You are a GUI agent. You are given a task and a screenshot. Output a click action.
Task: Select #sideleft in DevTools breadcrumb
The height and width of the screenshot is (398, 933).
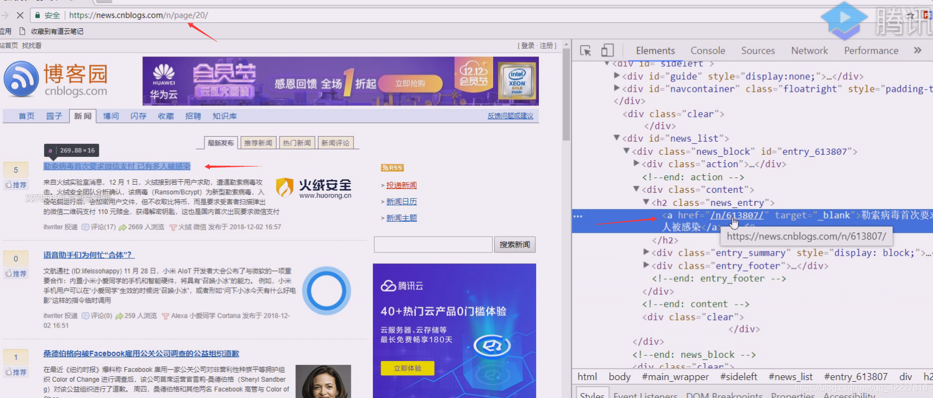coord(738,376)
